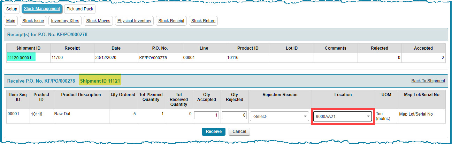Switch to Stock Management tab

point(42,9)
